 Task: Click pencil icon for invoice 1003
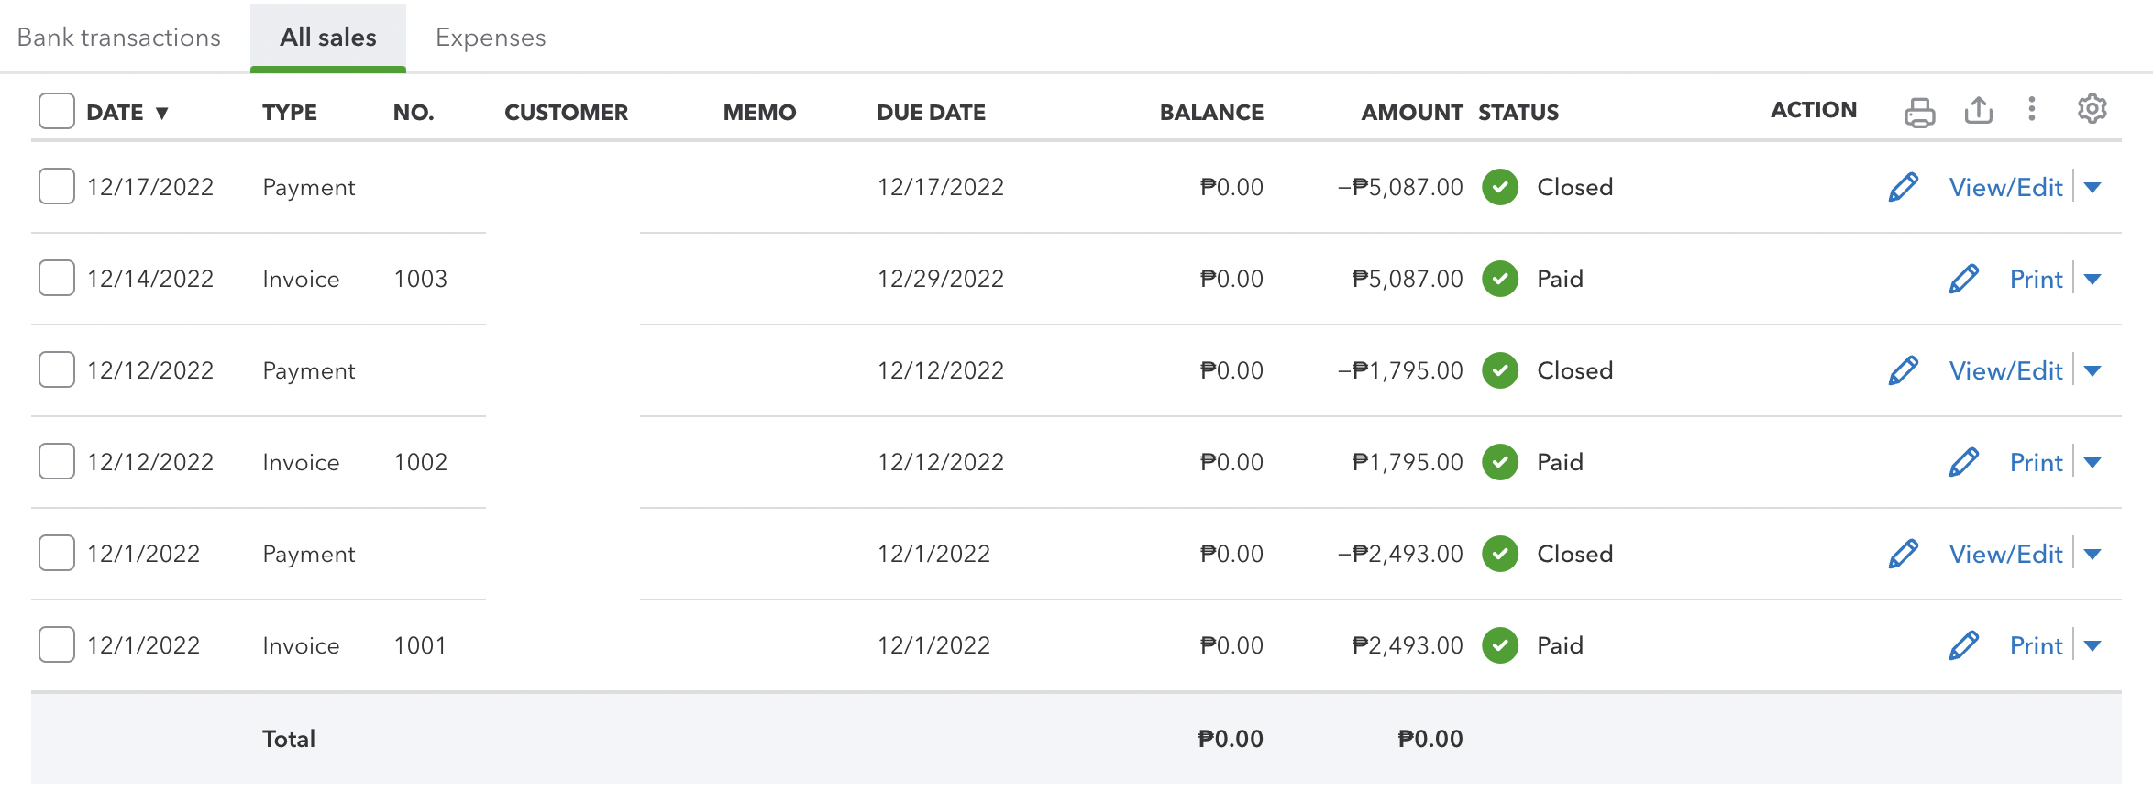pyautogui.click(x=1963, y=279)
